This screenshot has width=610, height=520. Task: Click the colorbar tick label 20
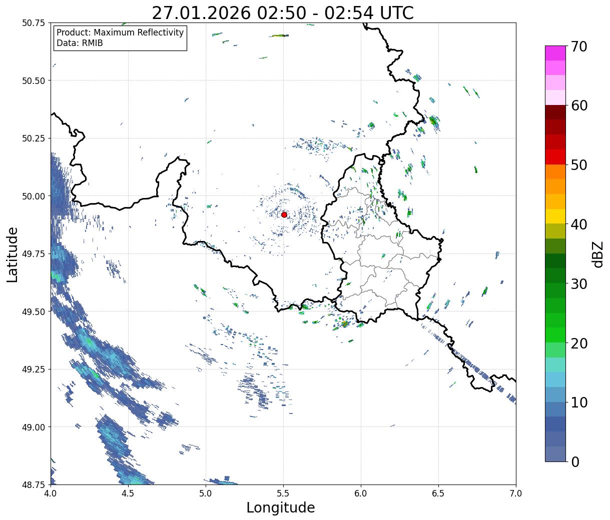[579, 343]
